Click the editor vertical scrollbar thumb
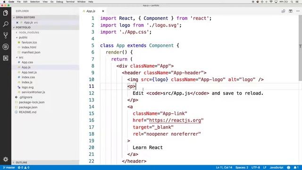 tap(300, 48)
